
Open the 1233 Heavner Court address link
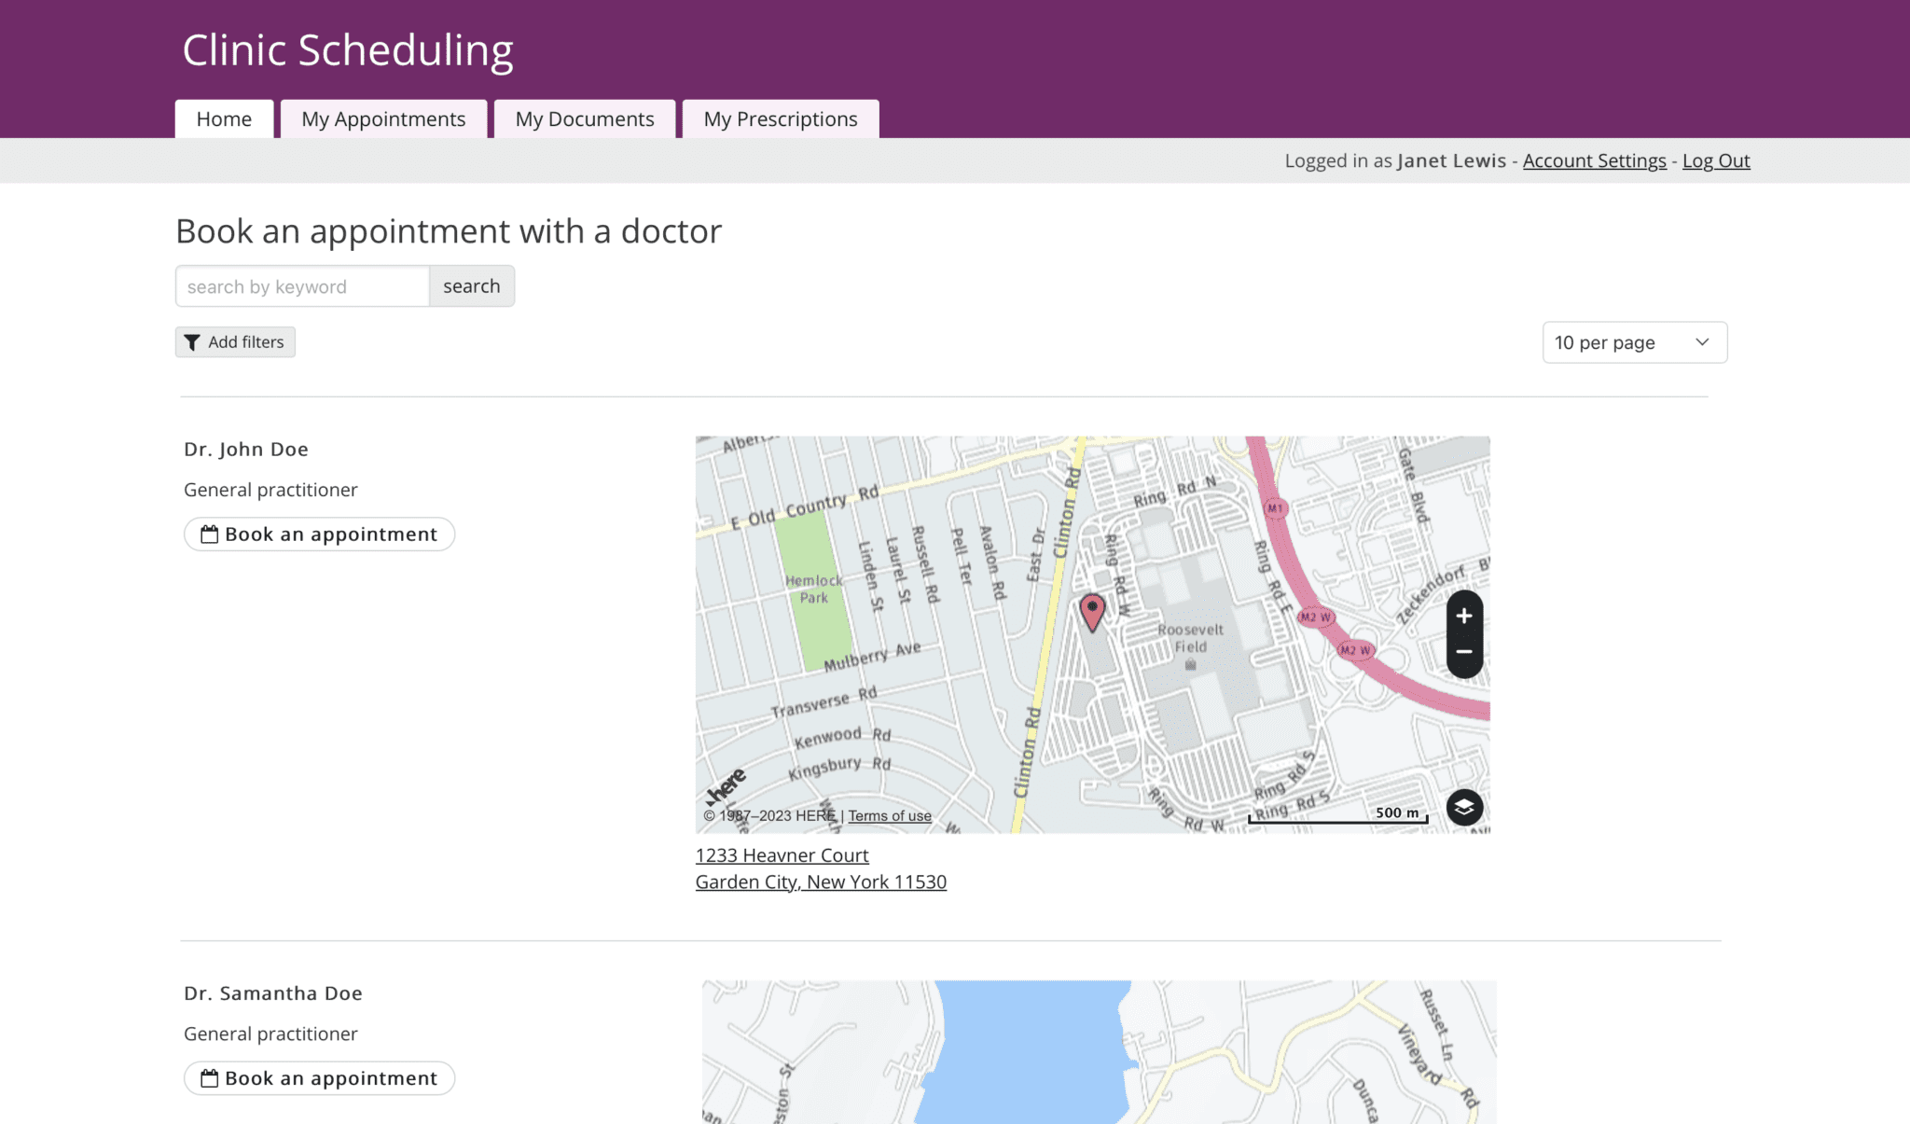coord(782,854)
